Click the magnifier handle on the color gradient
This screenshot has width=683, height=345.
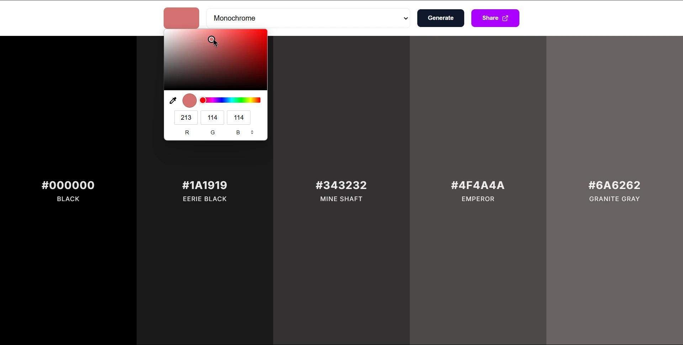(x=212, y=39)
